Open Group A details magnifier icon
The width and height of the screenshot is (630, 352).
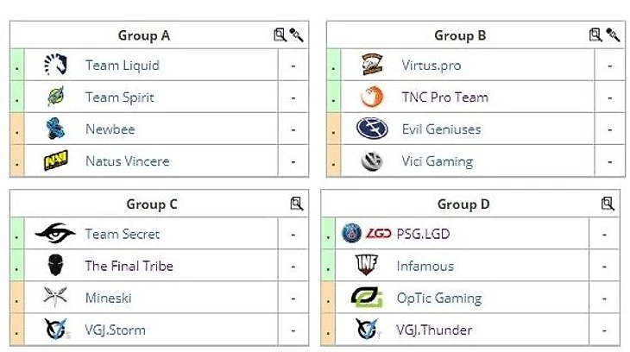click(x=280, y=35)
